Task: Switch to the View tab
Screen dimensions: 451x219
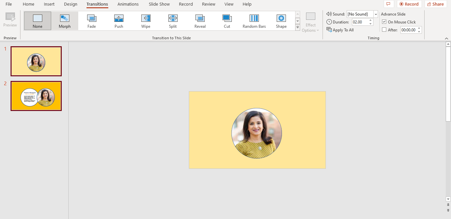Action: pyautogui.click(x=229, y=4)
